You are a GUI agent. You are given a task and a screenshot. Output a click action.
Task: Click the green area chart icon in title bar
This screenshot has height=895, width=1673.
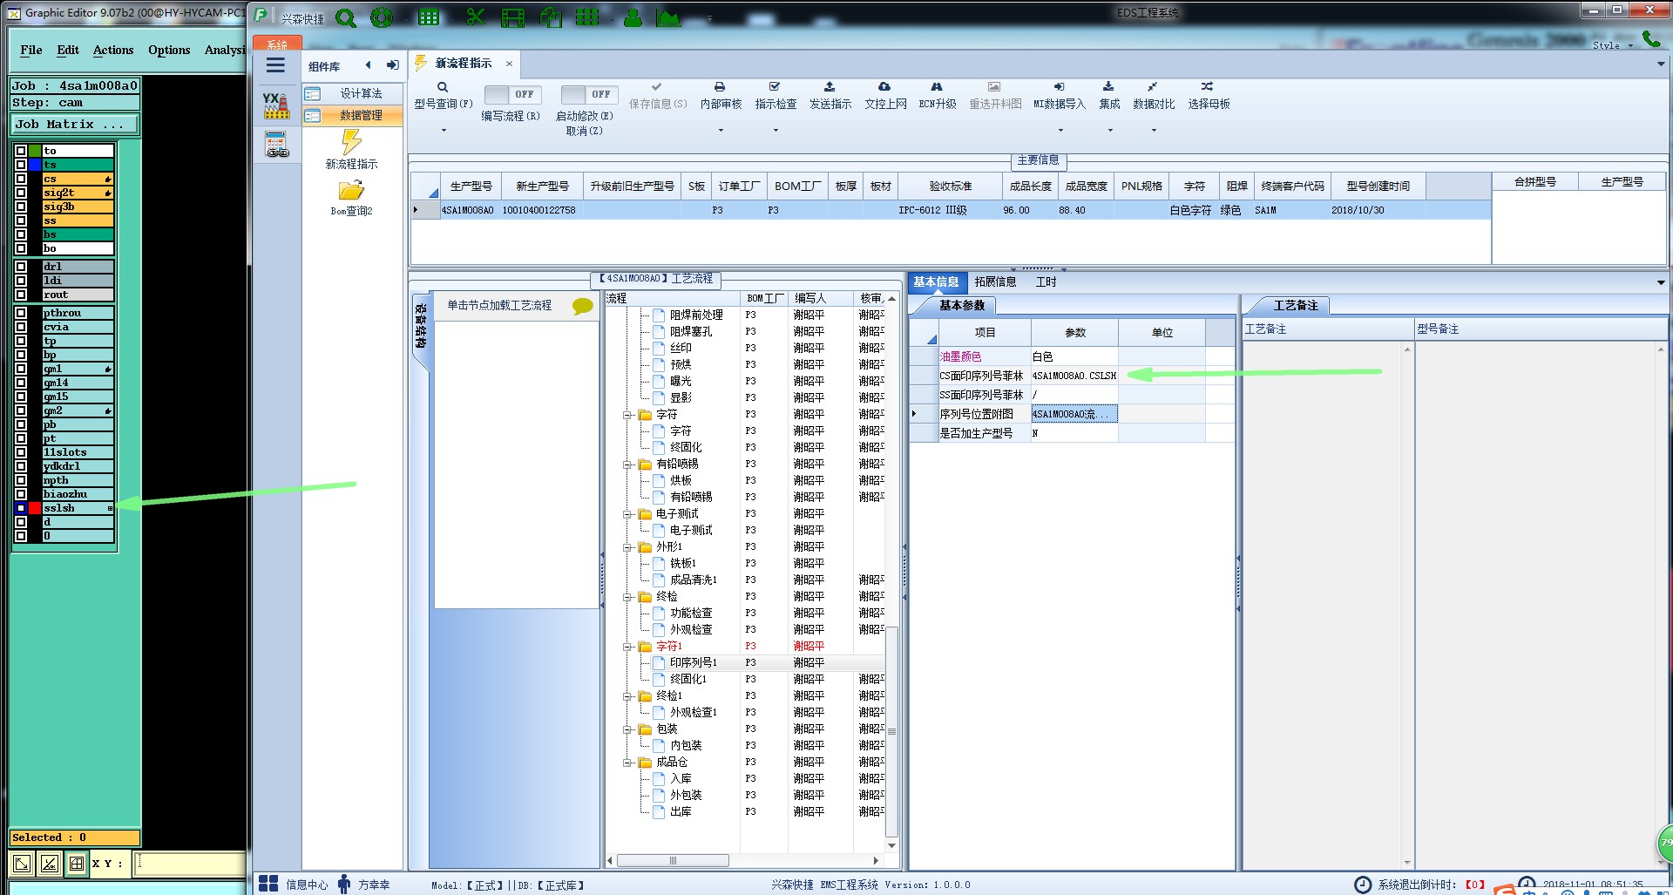coord(668,17)
